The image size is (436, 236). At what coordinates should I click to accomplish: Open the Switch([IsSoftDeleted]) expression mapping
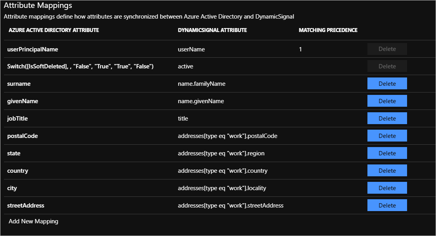tap(80, 66)
